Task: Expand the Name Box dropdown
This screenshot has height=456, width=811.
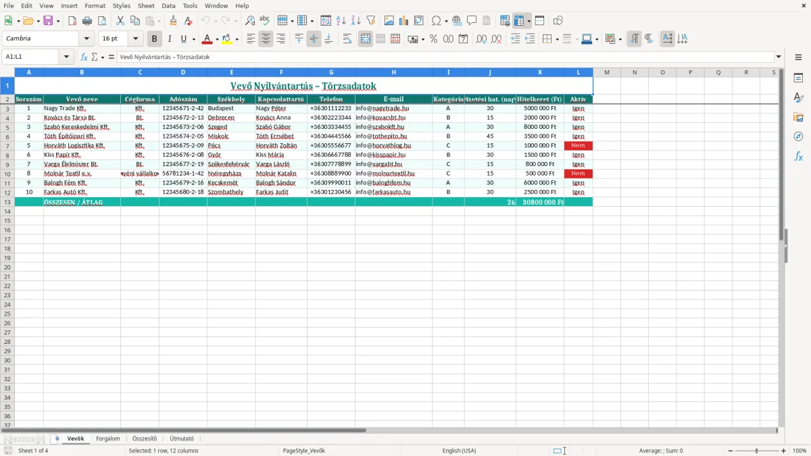Action: click(x=67, y=57)
